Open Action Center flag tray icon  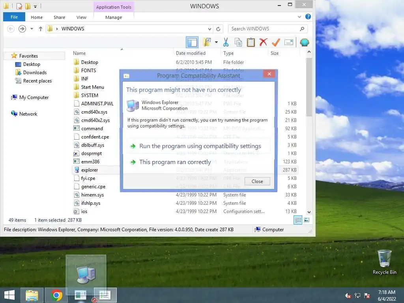367,296
